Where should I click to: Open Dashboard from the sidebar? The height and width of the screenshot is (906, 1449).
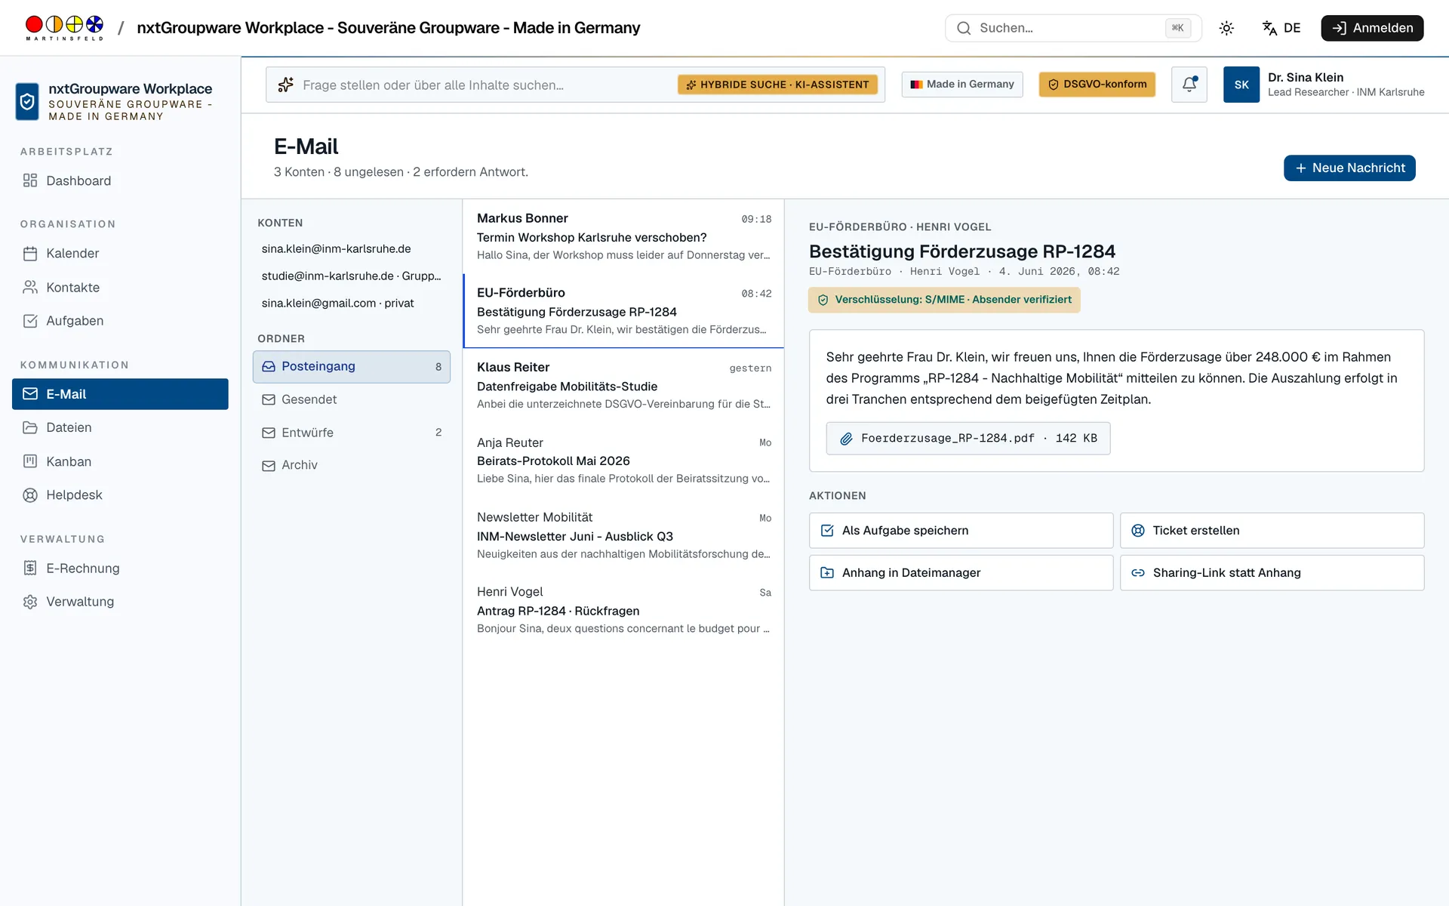coord(120,180)
